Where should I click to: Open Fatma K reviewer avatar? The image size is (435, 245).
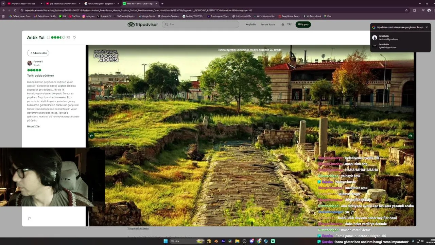click(x=30, y=63)
